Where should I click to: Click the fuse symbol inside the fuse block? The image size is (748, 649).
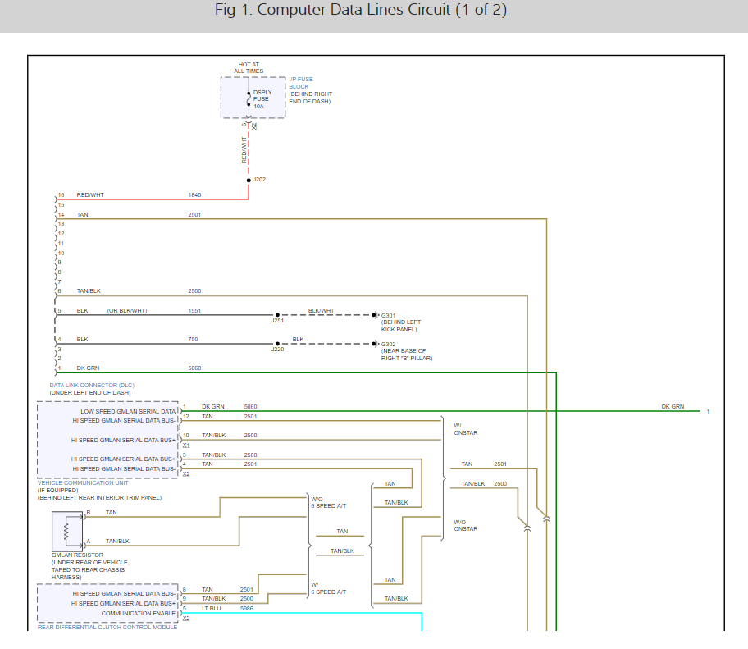[x=249, y=99]
